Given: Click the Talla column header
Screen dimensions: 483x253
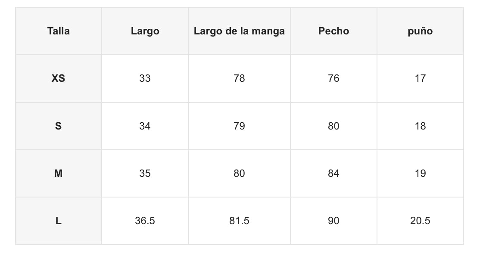Looking at the screenshot, I should 59,31.
